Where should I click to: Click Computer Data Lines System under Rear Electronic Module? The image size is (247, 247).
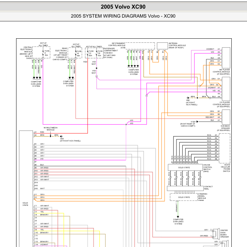(68, 84)
